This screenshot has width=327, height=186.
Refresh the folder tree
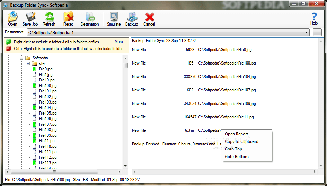(49, 19)
